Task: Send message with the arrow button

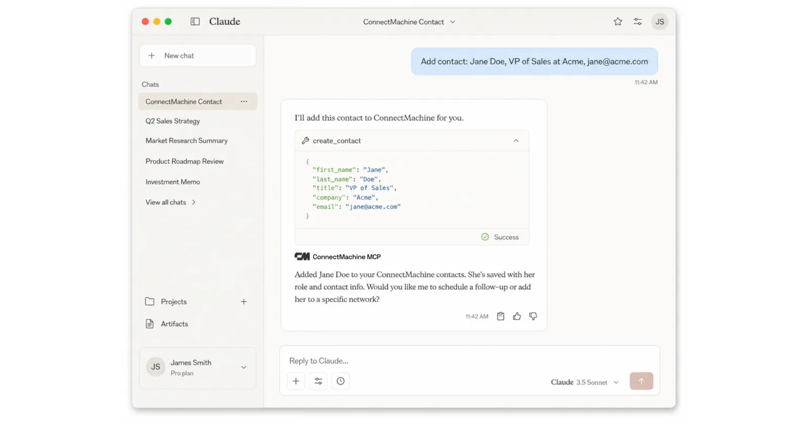Action: point(642,381)
